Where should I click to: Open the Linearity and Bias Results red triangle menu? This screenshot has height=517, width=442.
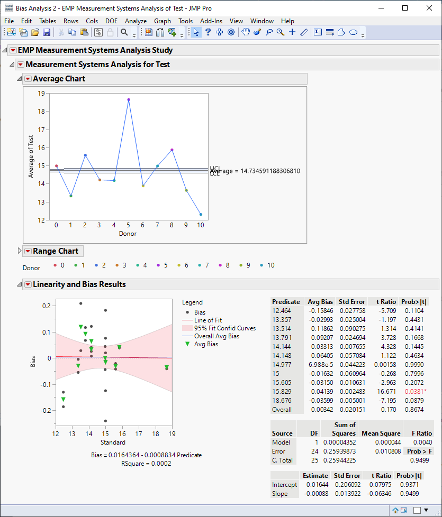[x=28, y=283]
